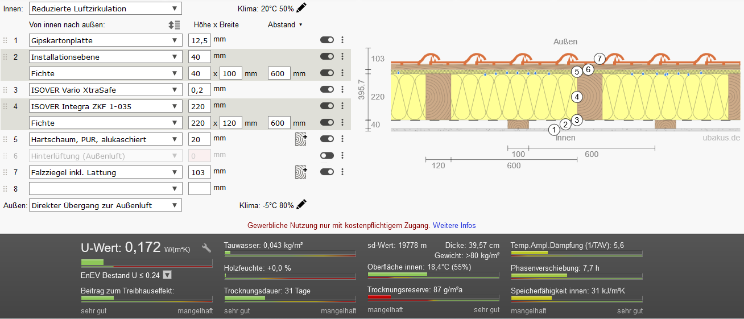Viewport: 744px width, 319px height.
Task: Edit the indoor climate with pencil icon
Action: [x=301, y=7]
